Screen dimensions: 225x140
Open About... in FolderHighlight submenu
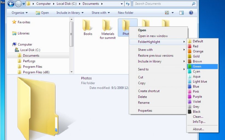(x=198, y=129)
